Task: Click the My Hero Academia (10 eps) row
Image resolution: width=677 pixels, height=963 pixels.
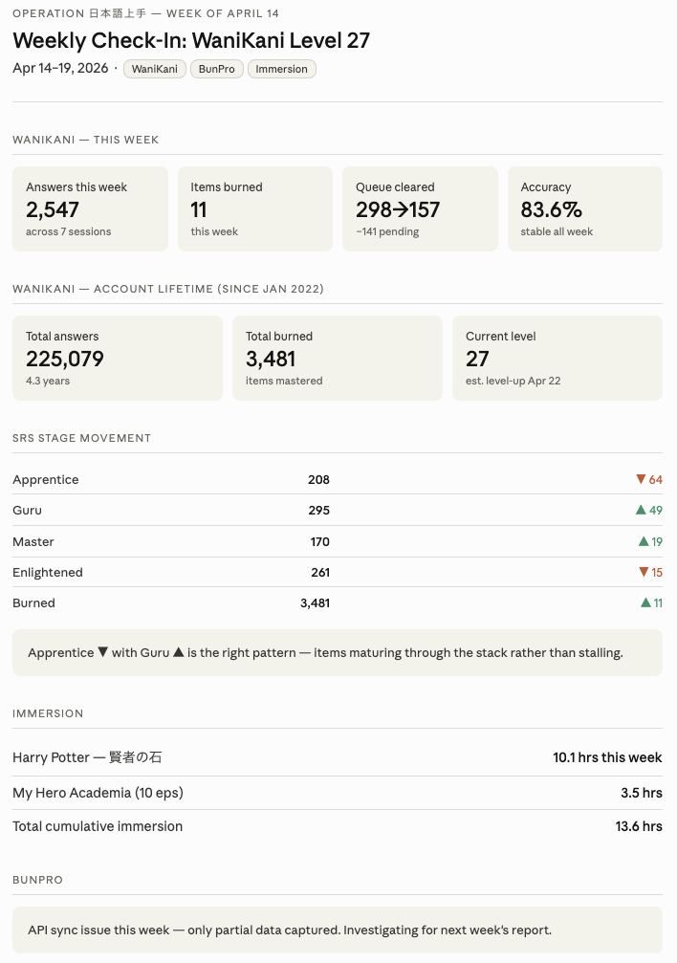Action: coord(338,793)
